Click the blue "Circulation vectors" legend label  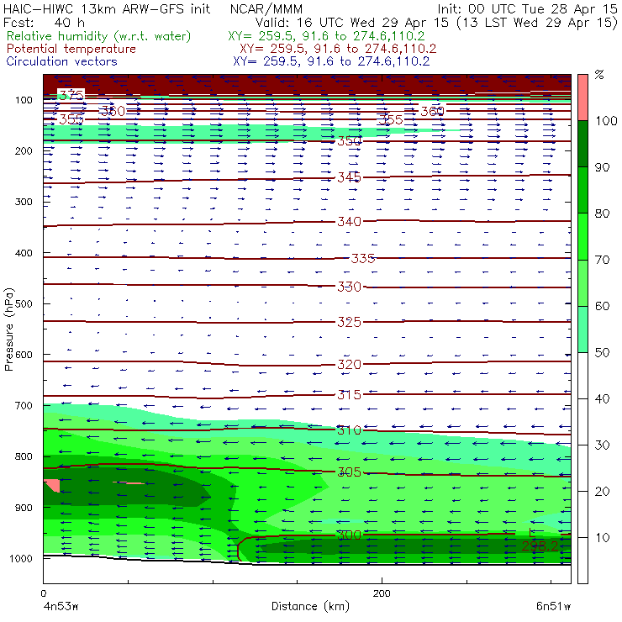click(62, 61)
